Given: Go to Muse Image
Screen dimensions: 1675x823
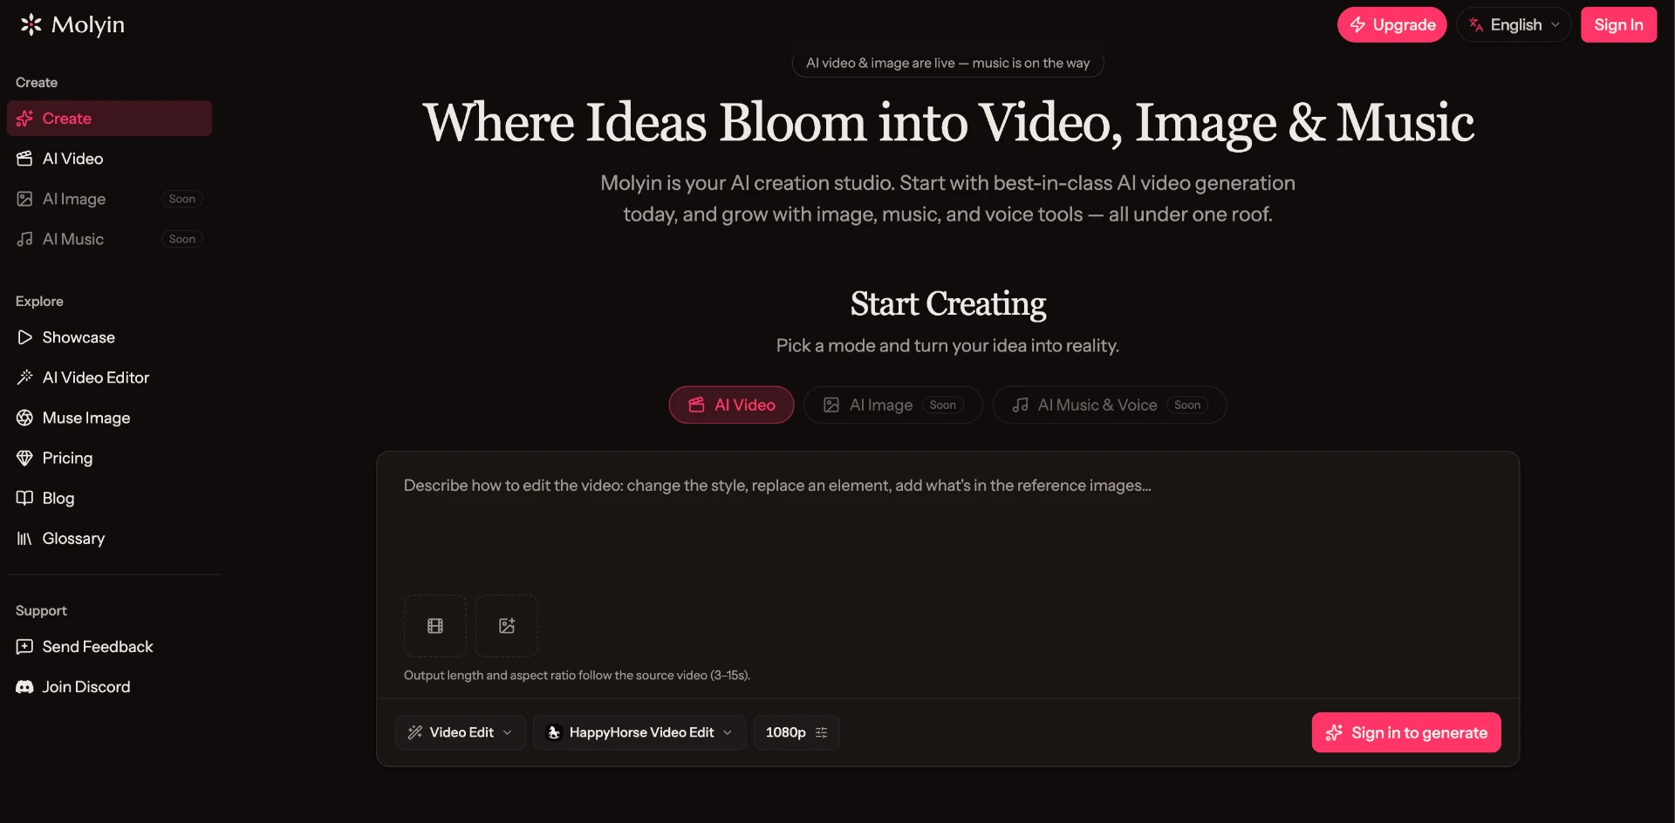Looking at the screenshot, I should pos(110,418).
